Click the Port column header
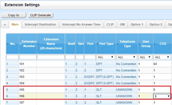Screen dimensions: 172x105 [90, 44]
